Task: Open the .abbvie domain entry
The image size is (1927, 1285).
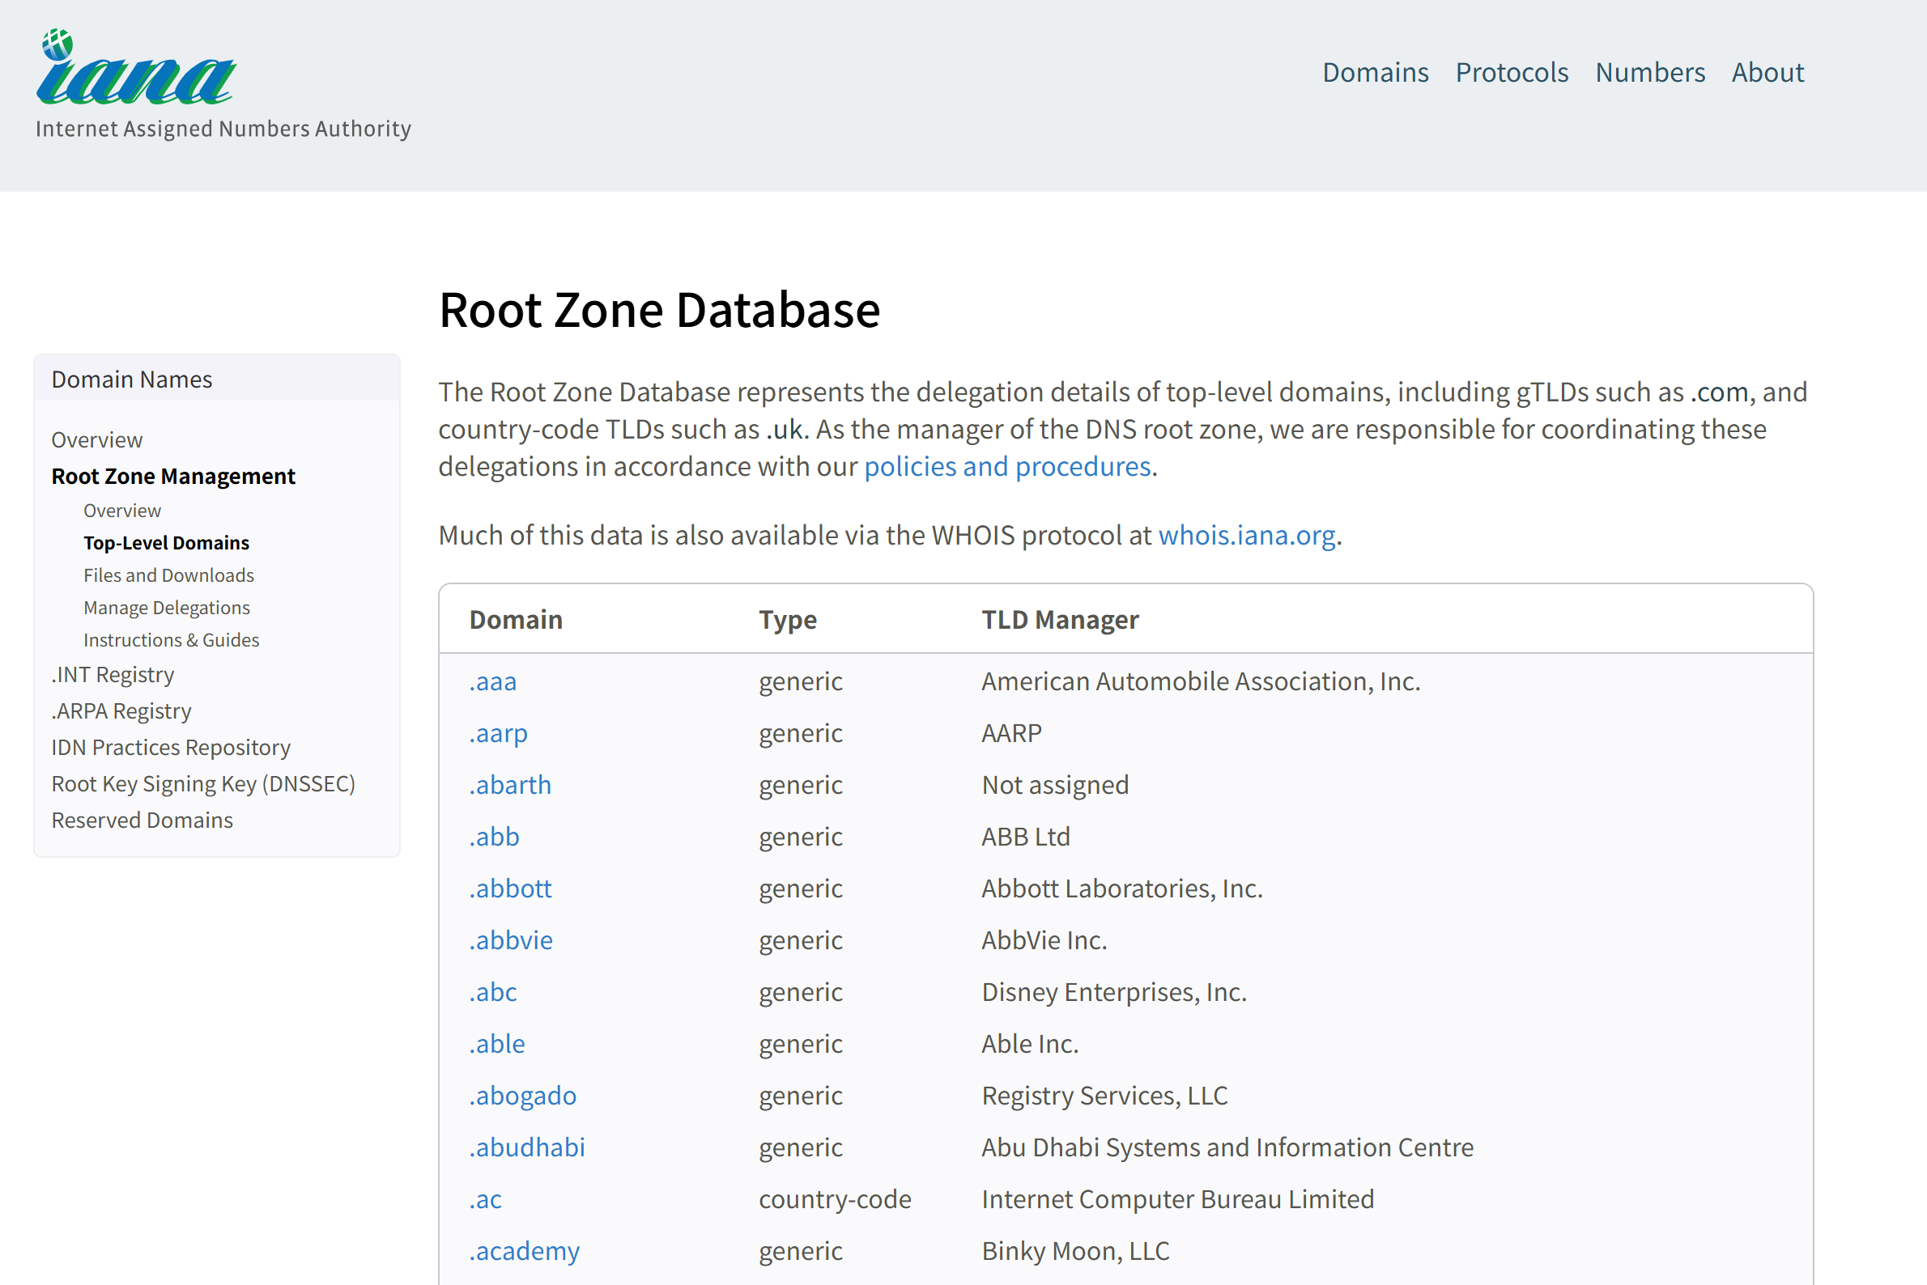Action: pos(511,940)
